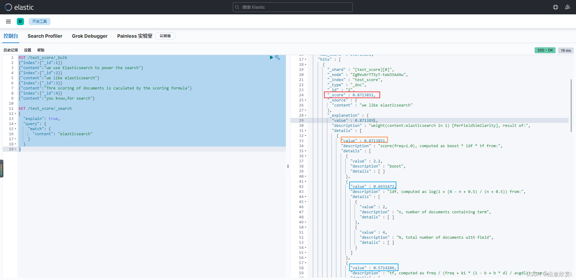
Task: Click the 搜索 Elastic search field
Action: tap(292, 7)
